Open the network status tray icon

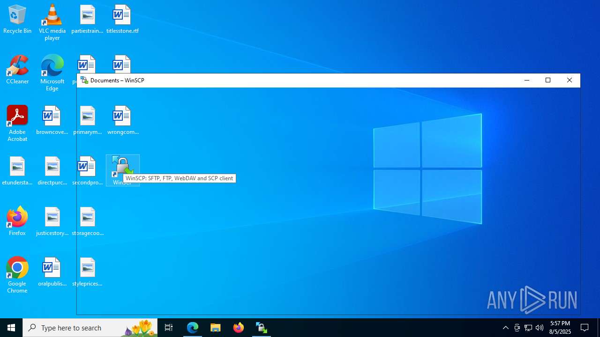click(528, 328)
